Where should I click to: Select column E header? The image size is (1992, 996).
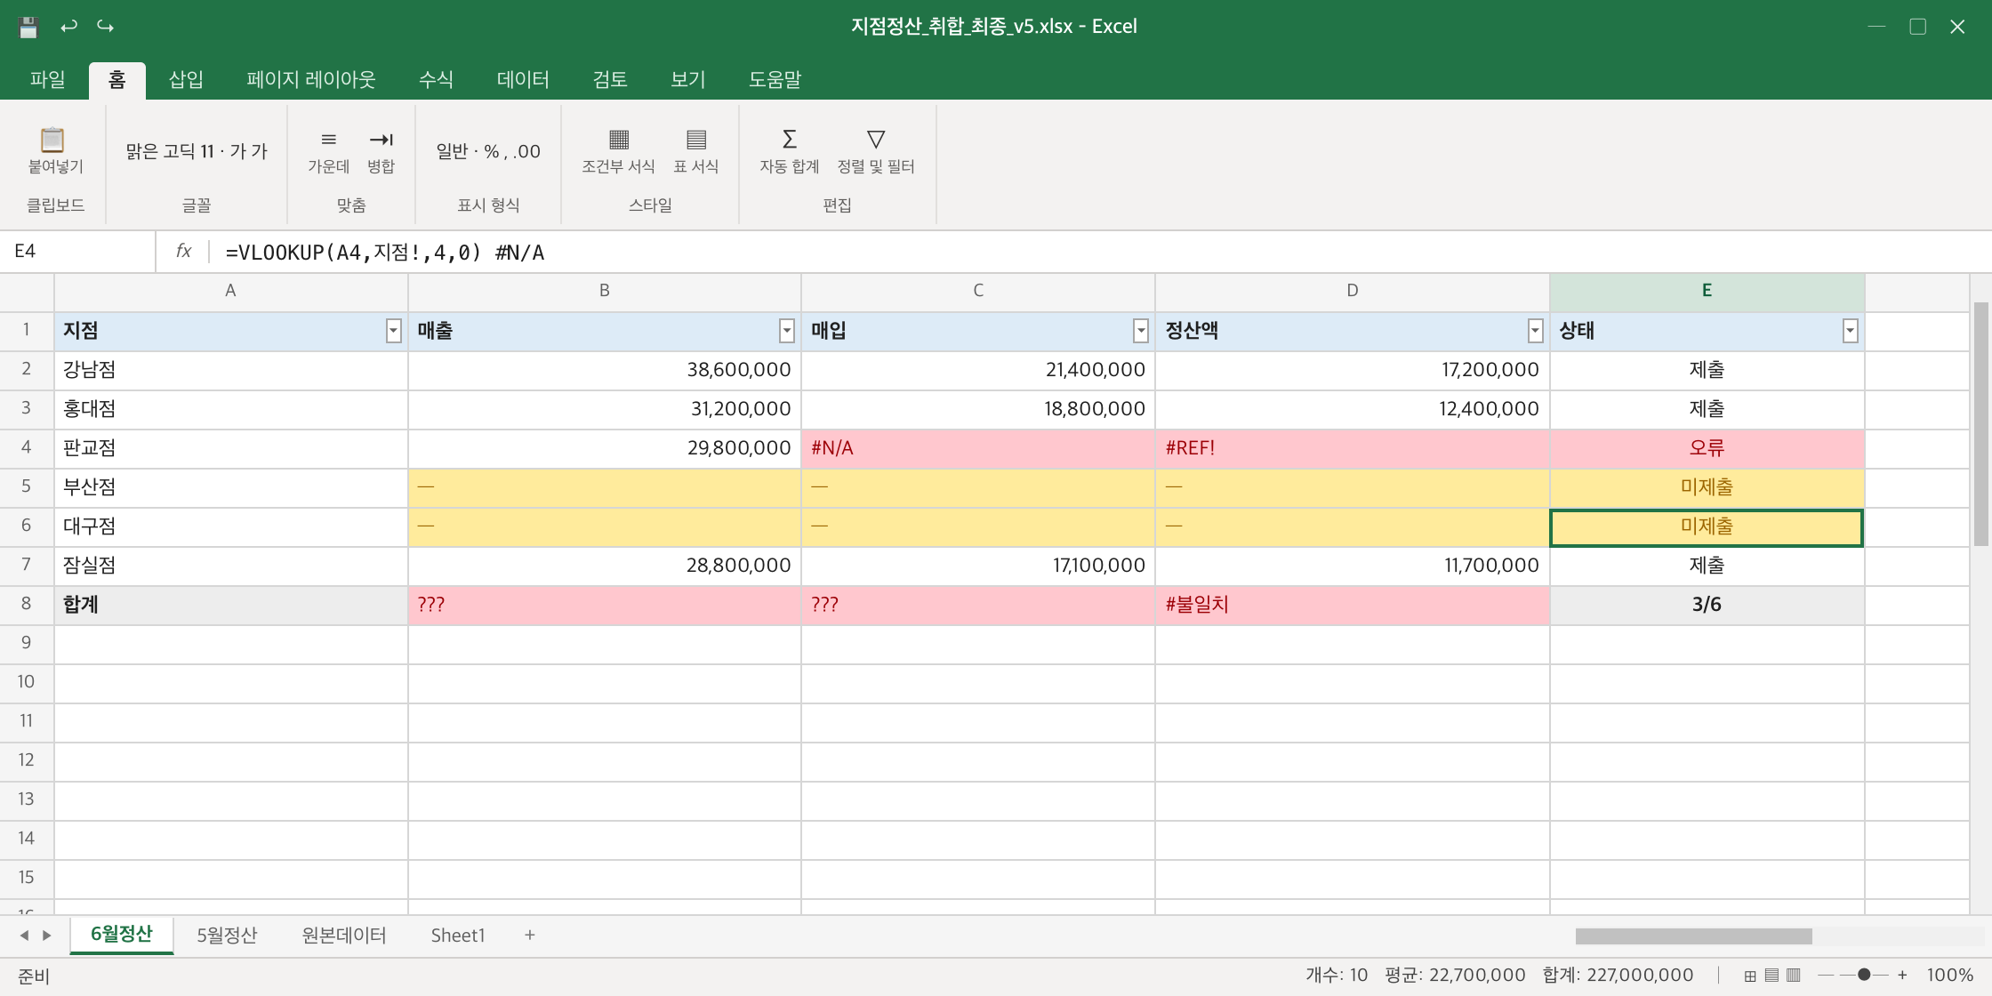[x=1707, y=291]
